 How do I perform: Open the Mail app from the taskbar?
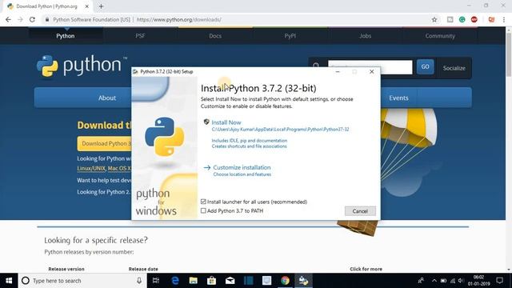(230, 281)
